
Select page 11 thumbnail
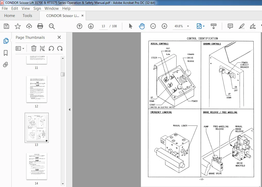37,60
